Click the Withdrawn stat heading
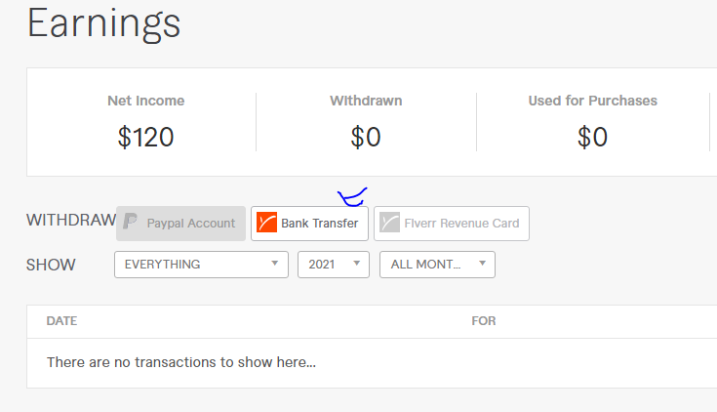 click(366, 101)
